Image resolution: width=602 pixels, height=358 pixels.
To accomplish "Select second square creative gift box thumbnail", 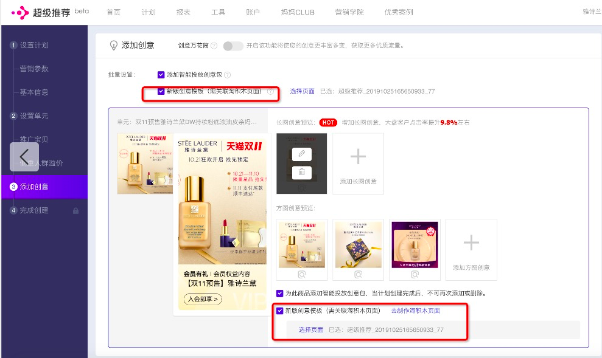I will coord(358,246).
